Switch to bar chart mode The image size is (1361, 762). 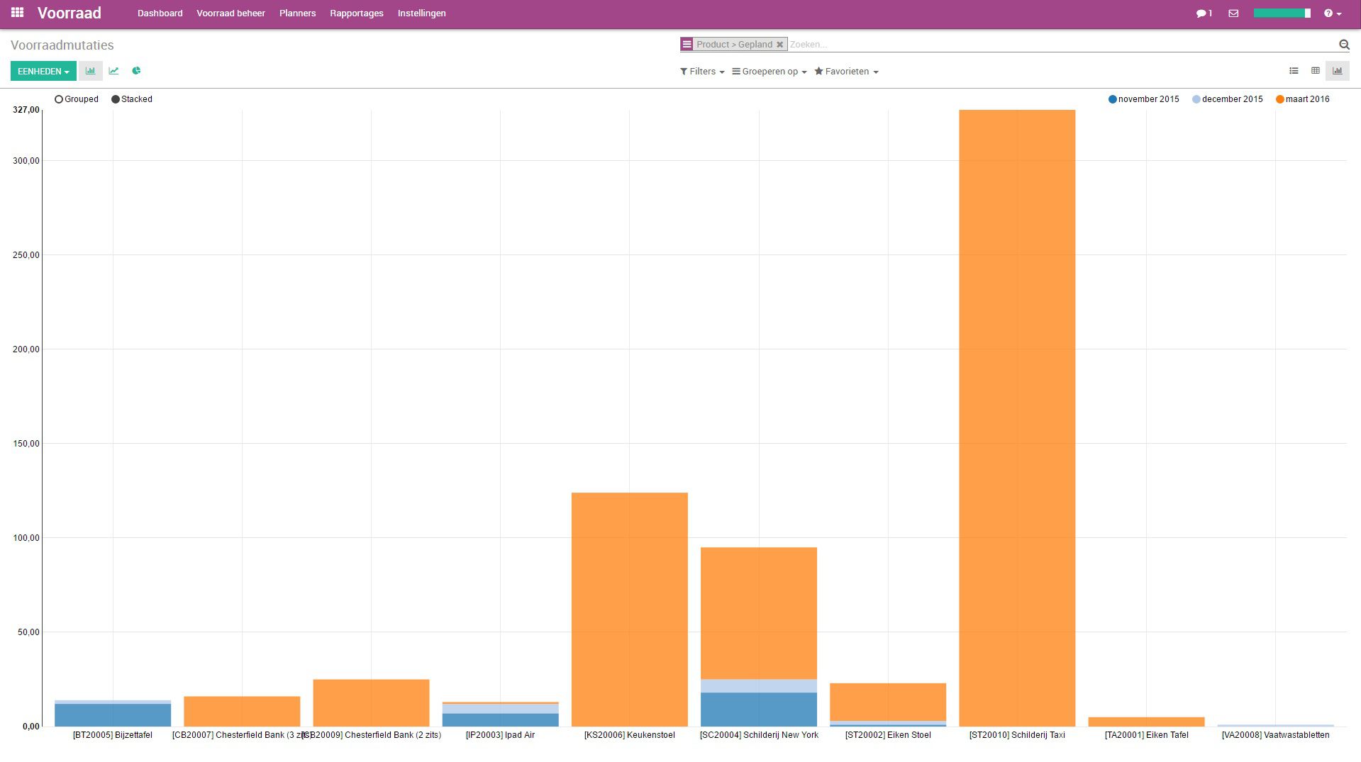(91, 71)
